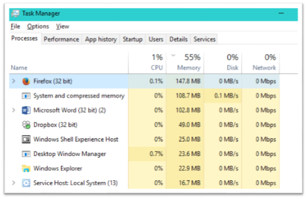
Task: Sort processes by CPU column
Action: tap(148, 63)
